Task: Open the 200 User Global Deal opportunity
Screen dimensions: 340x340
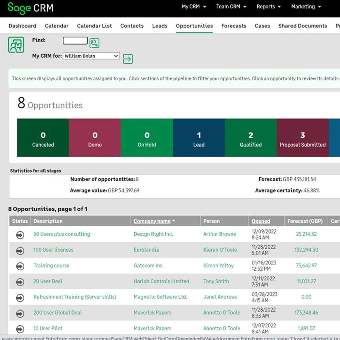Action: point(58,313)
